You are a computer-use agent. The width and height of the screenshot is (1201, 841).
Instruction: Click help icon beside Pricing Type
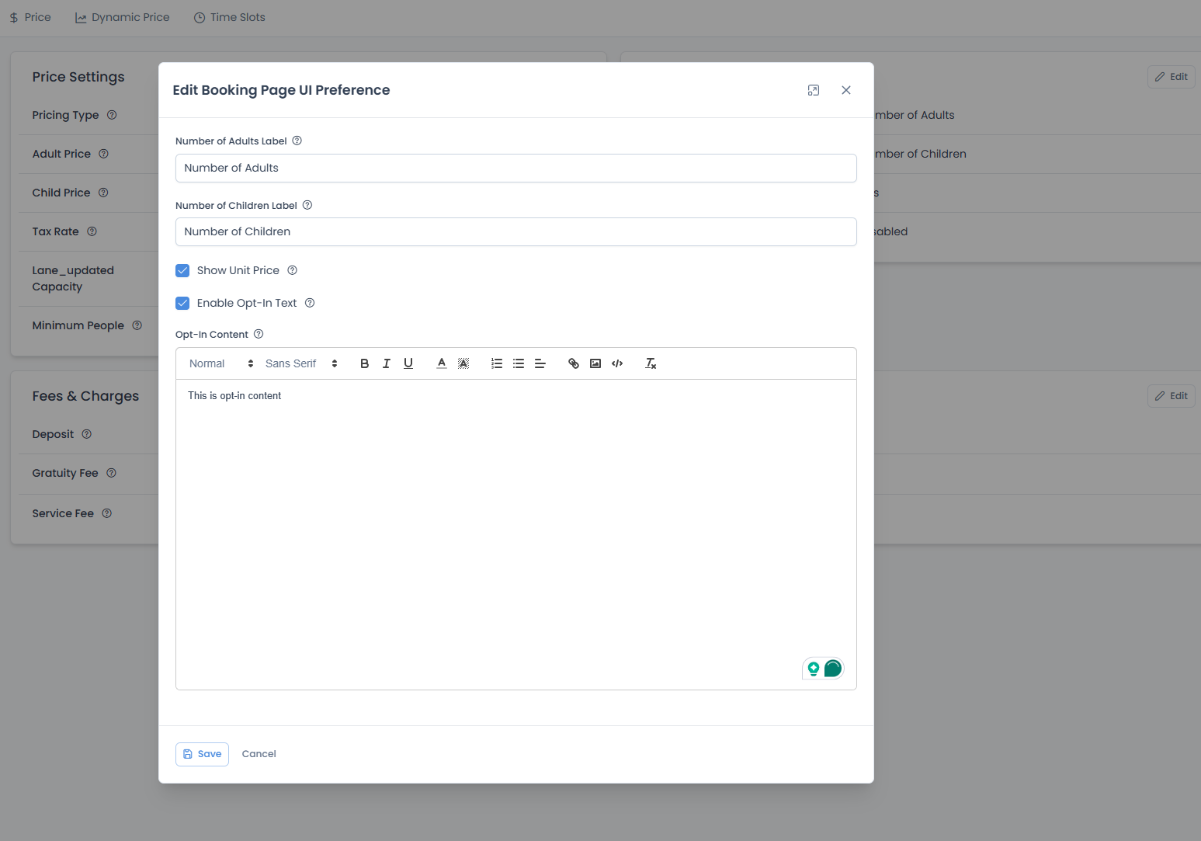112,115
